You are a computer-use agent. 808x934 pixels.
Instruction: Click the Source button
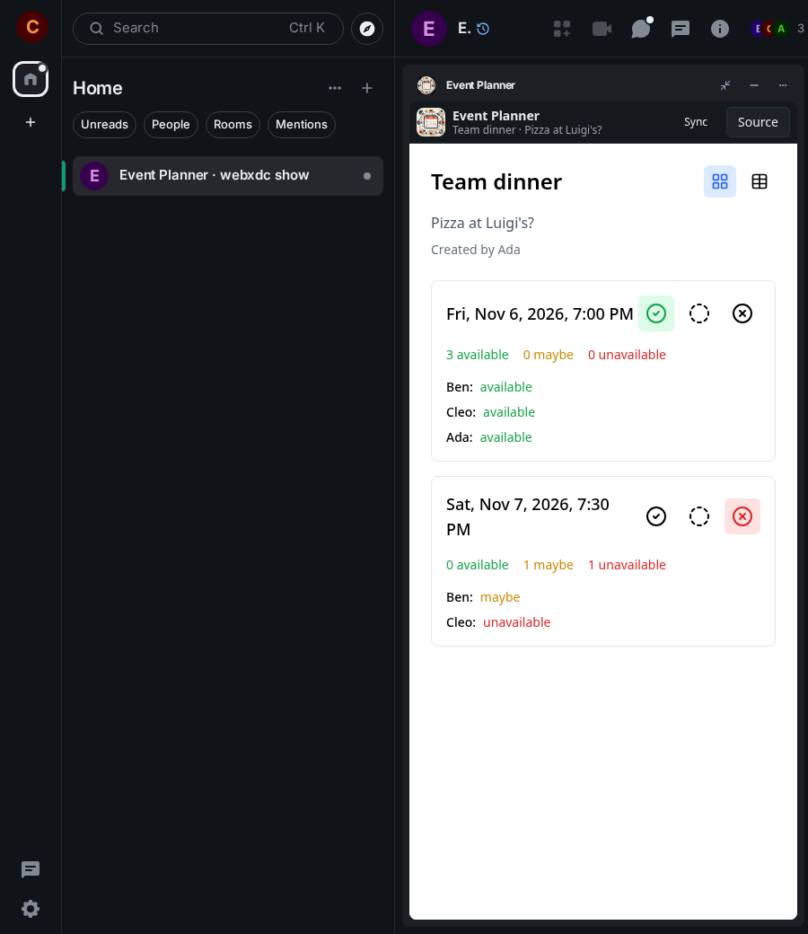point(758,122)
